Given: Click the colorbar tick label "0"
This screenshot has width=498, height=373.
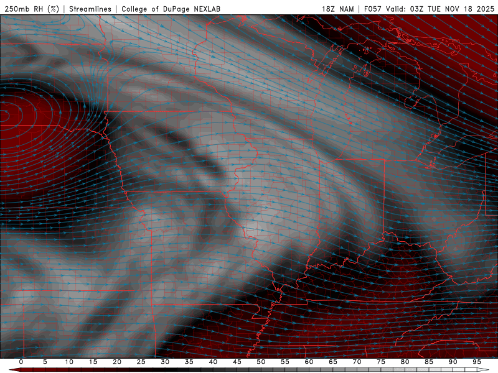Looking at the screenshot, I should (21, 362).
